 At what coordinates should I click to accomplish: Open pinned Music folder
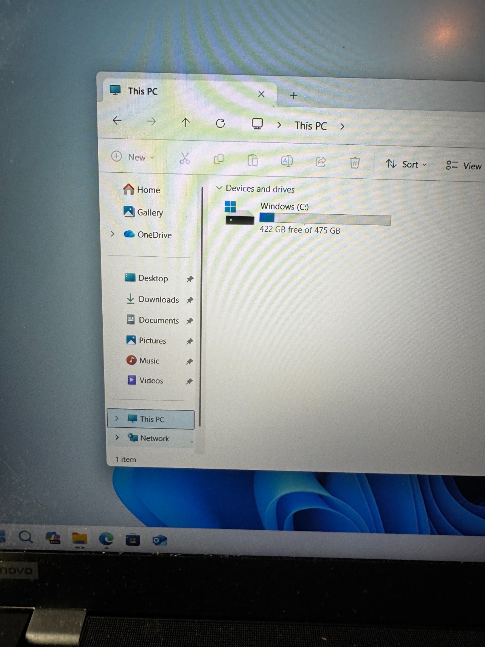[x=143, y=360]
